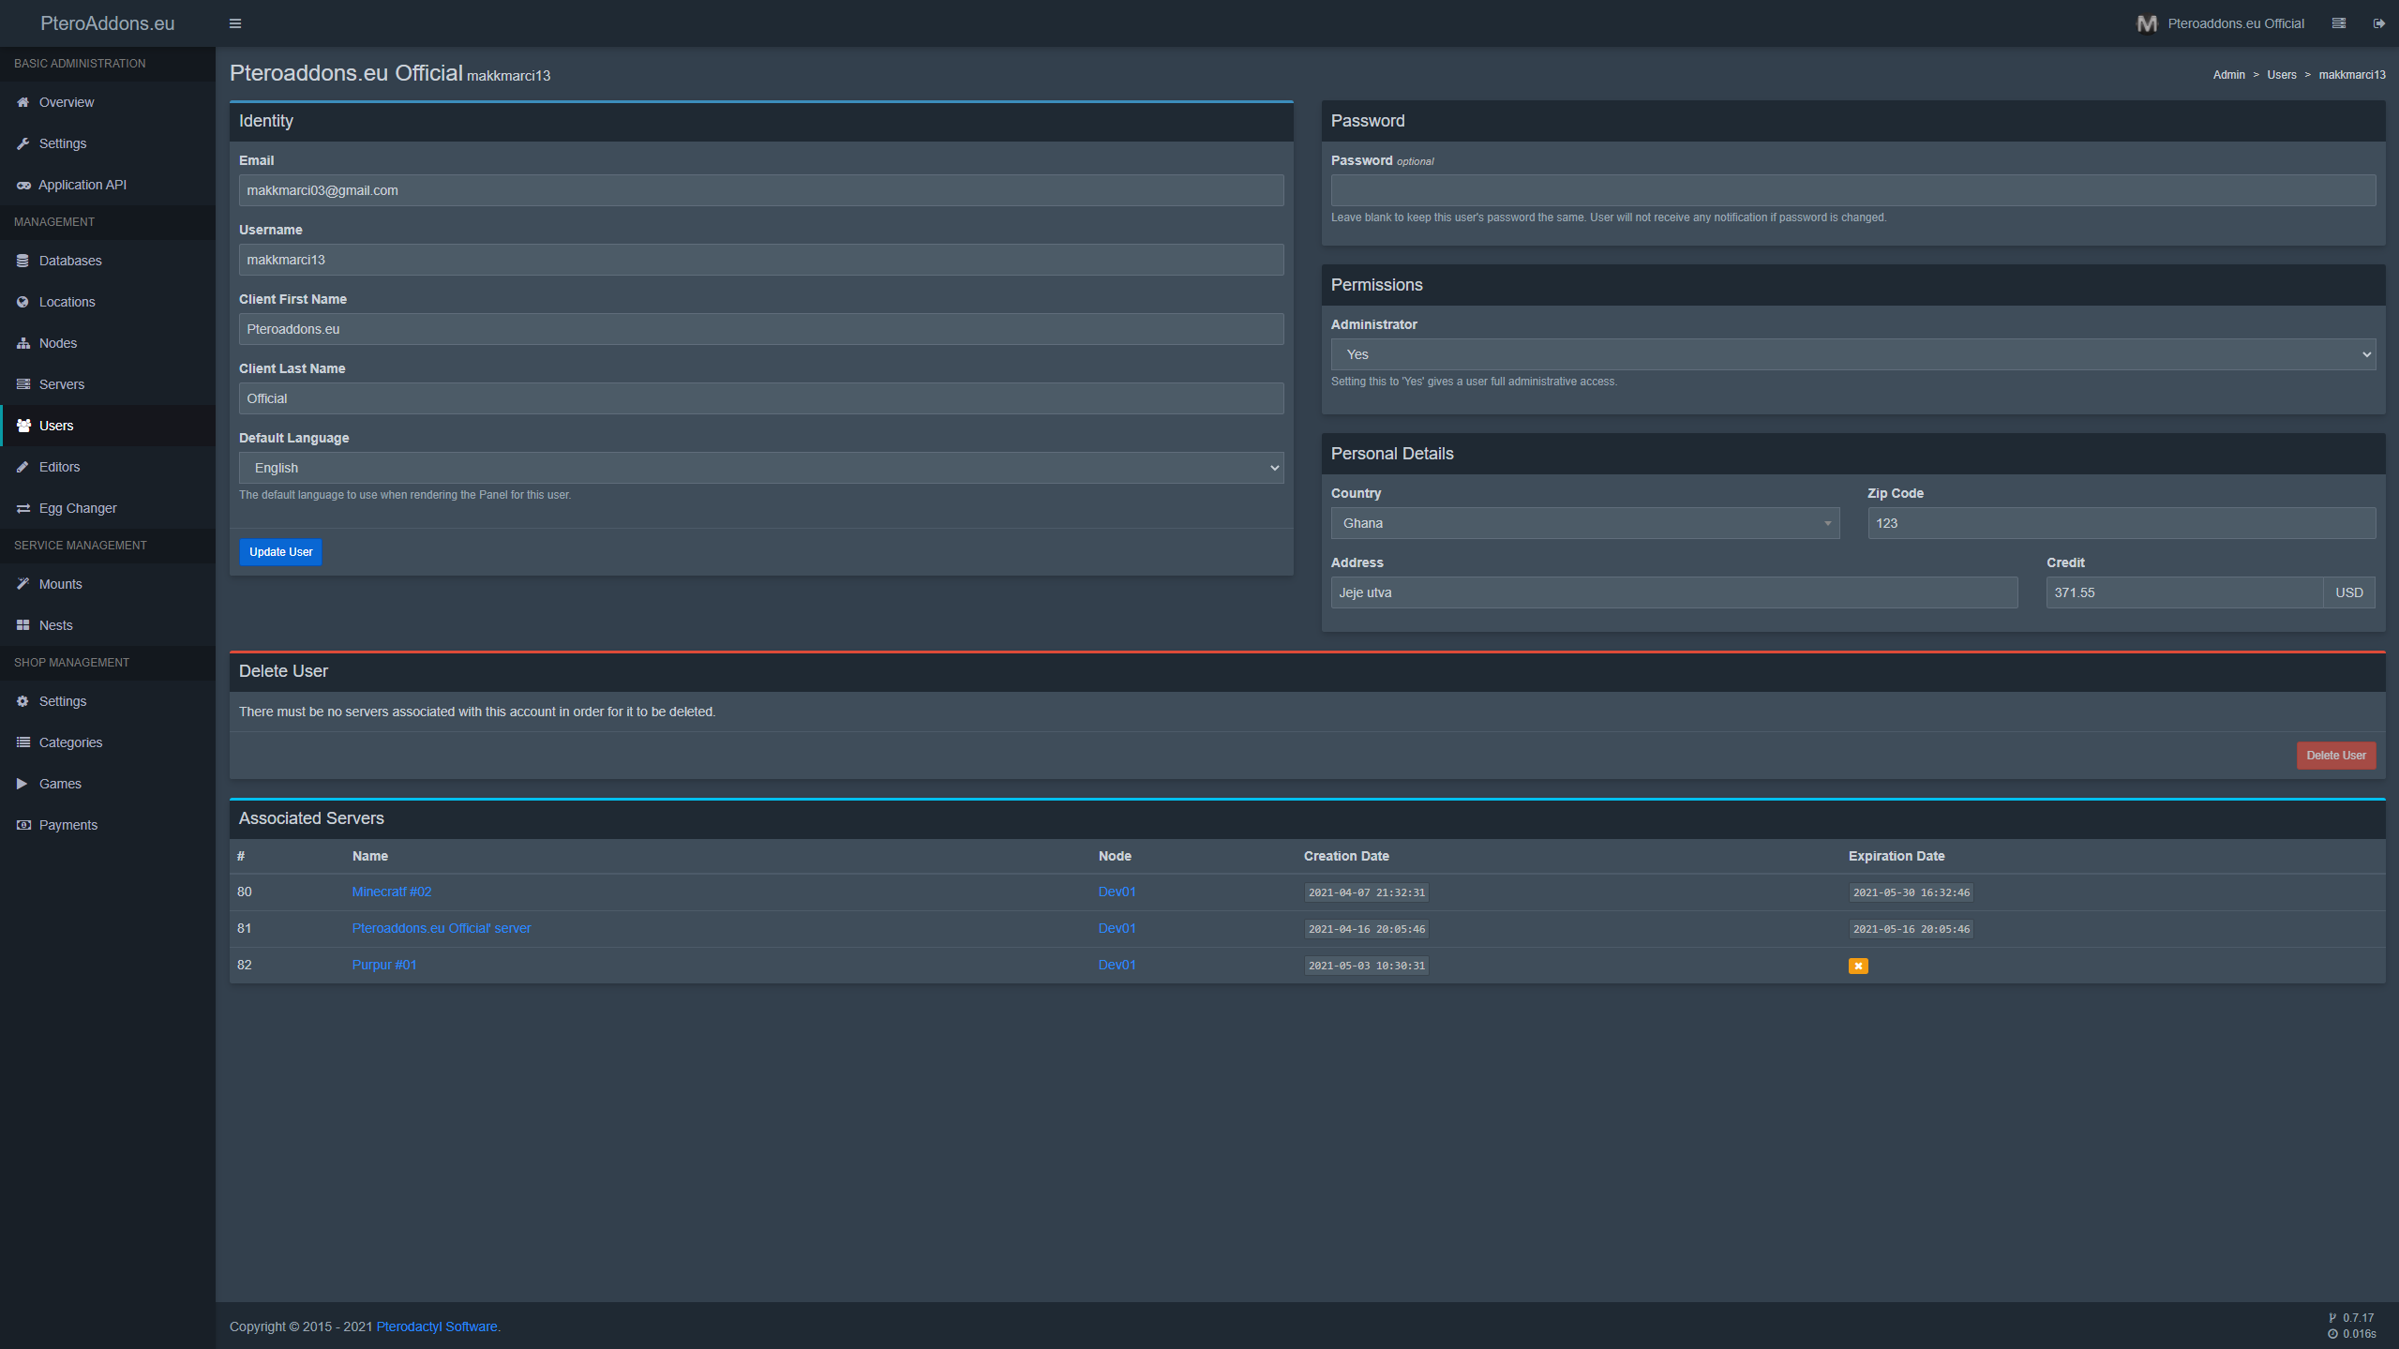Open the Administrator Yes/No dropdown

(x=1852, y=354)
